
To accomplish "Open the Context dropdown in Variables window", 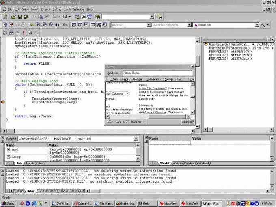I will (136, 139).
